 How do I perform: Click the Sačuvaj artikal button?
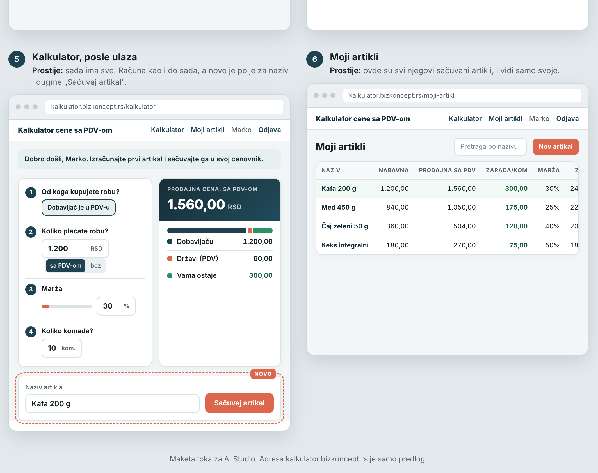point(239,403)
